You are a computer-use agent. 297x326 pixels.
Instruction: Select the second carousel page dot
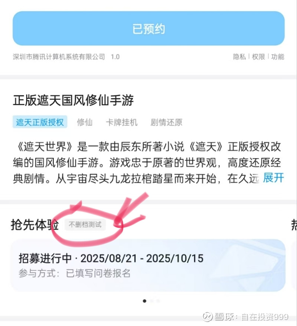click(x=151, y=301)
